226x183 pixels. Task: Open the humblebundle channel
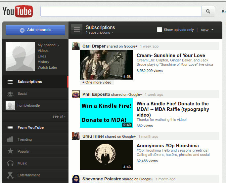pos(35,106)
